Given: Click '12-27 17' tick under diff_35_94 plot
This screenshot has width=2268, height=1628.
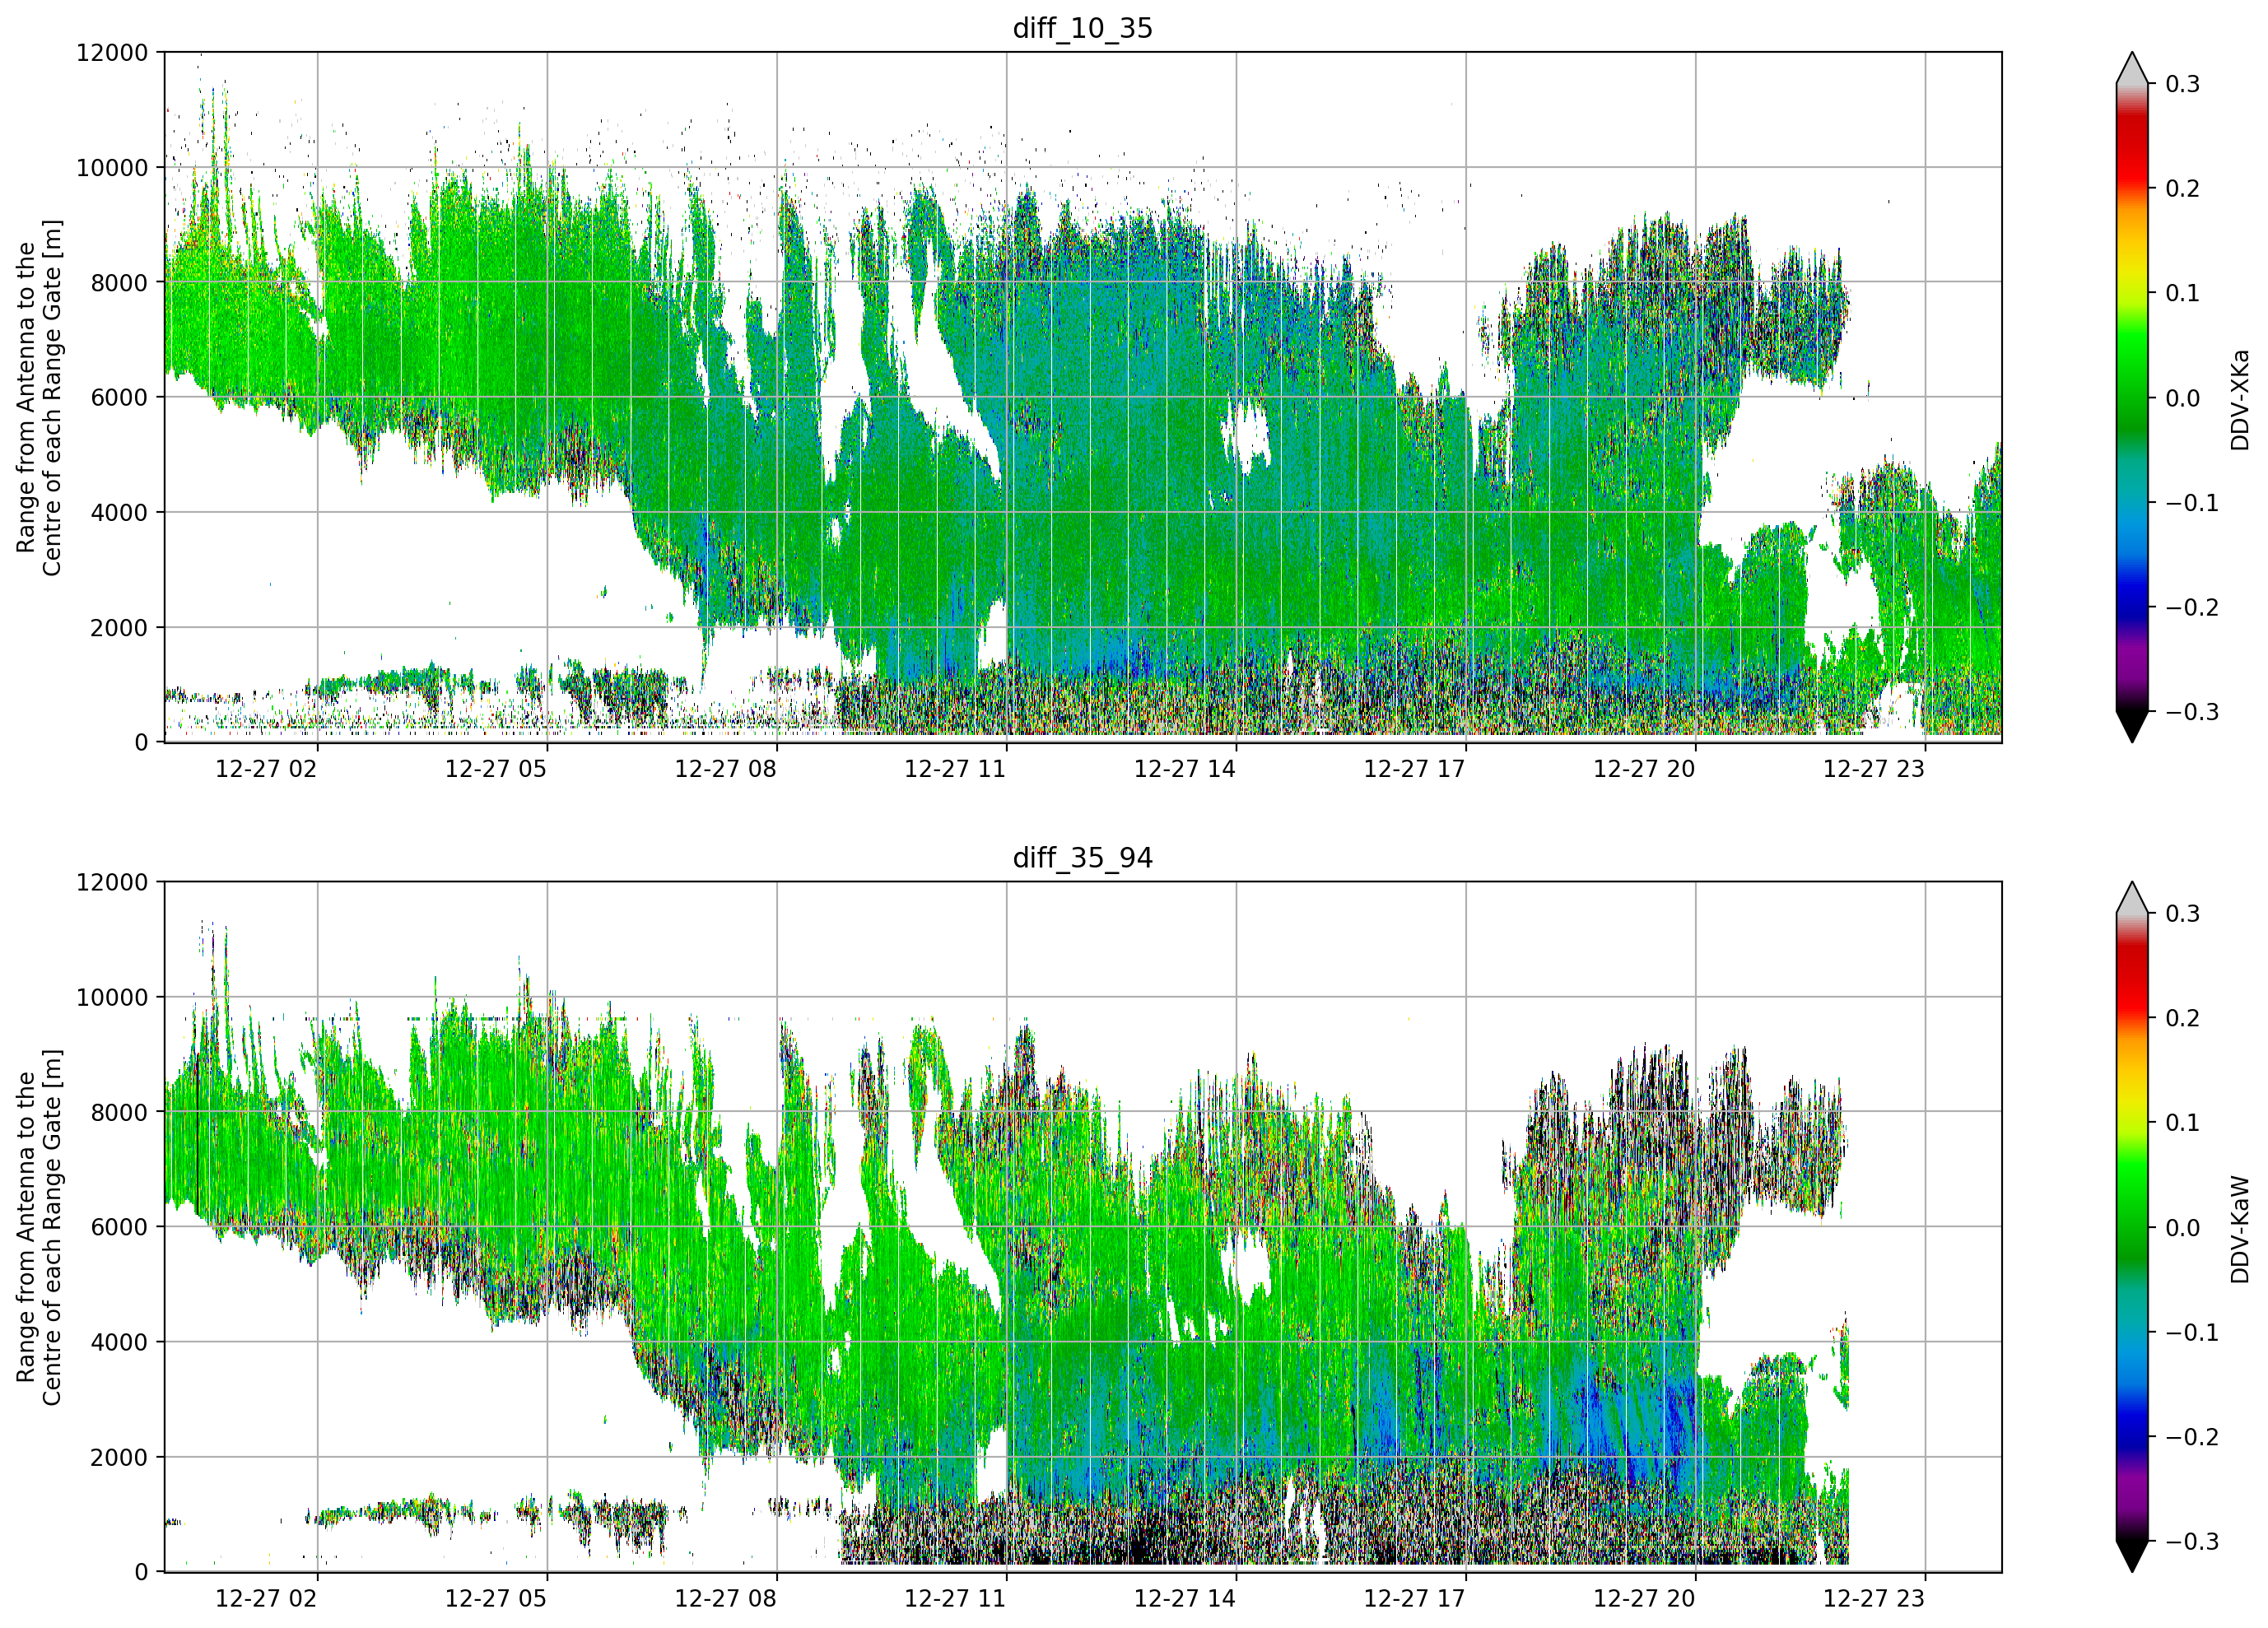Looking at the screenshot, I should (x=1414, y=1599).
